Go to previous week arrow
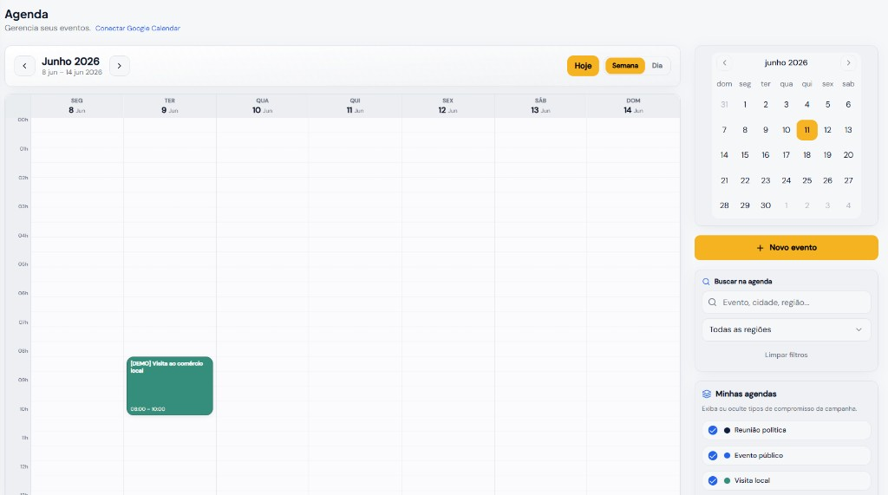This screenshot has width=888, height=495. tap(24, 66)
